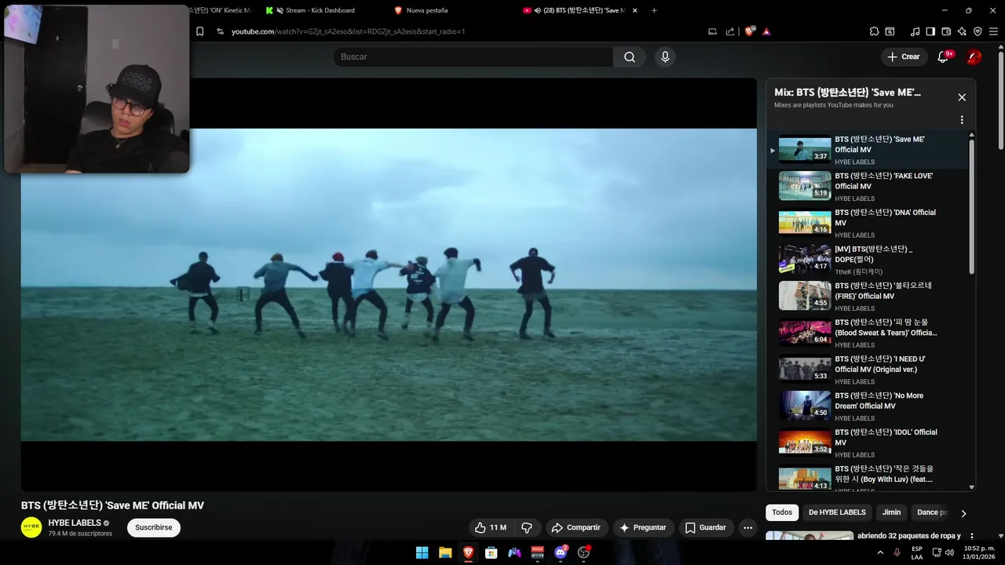
Task: Play 'DNA' Official MV from playlist
Action: pyautogui.click(x=868, y=223)
